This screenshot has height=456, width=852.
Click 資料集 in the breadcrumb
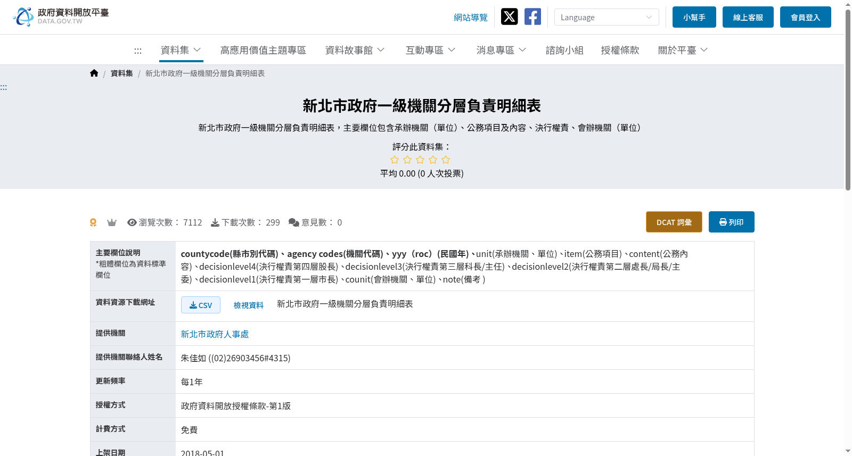click(122, 73)
